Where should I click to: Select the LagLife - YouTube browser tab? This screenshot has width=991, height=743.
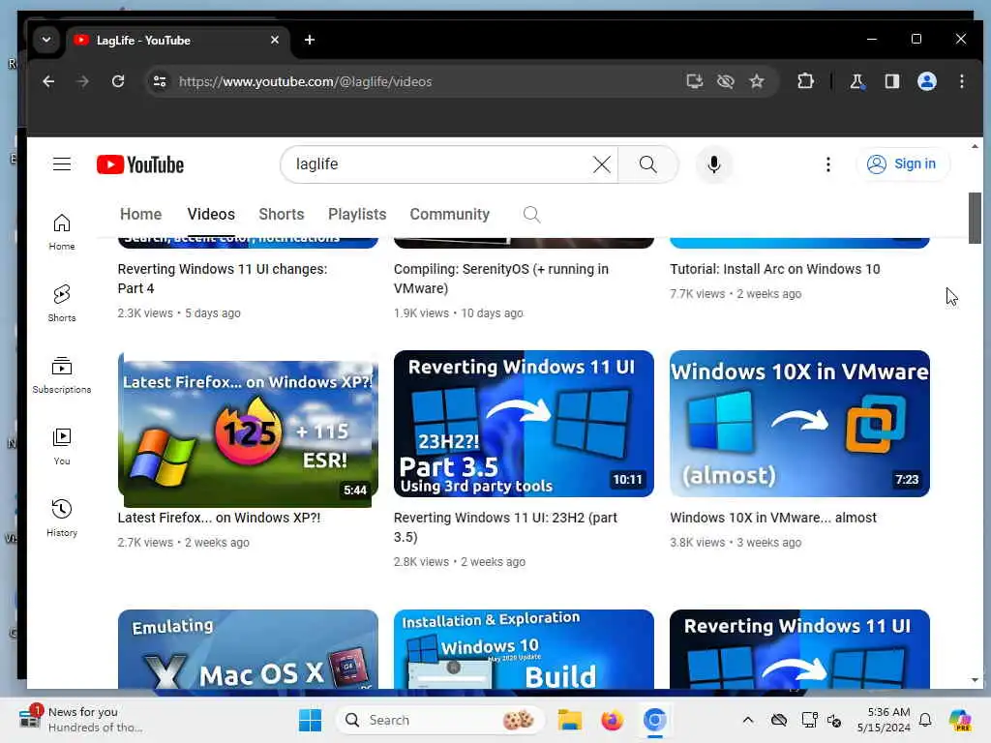pos(178,40)
